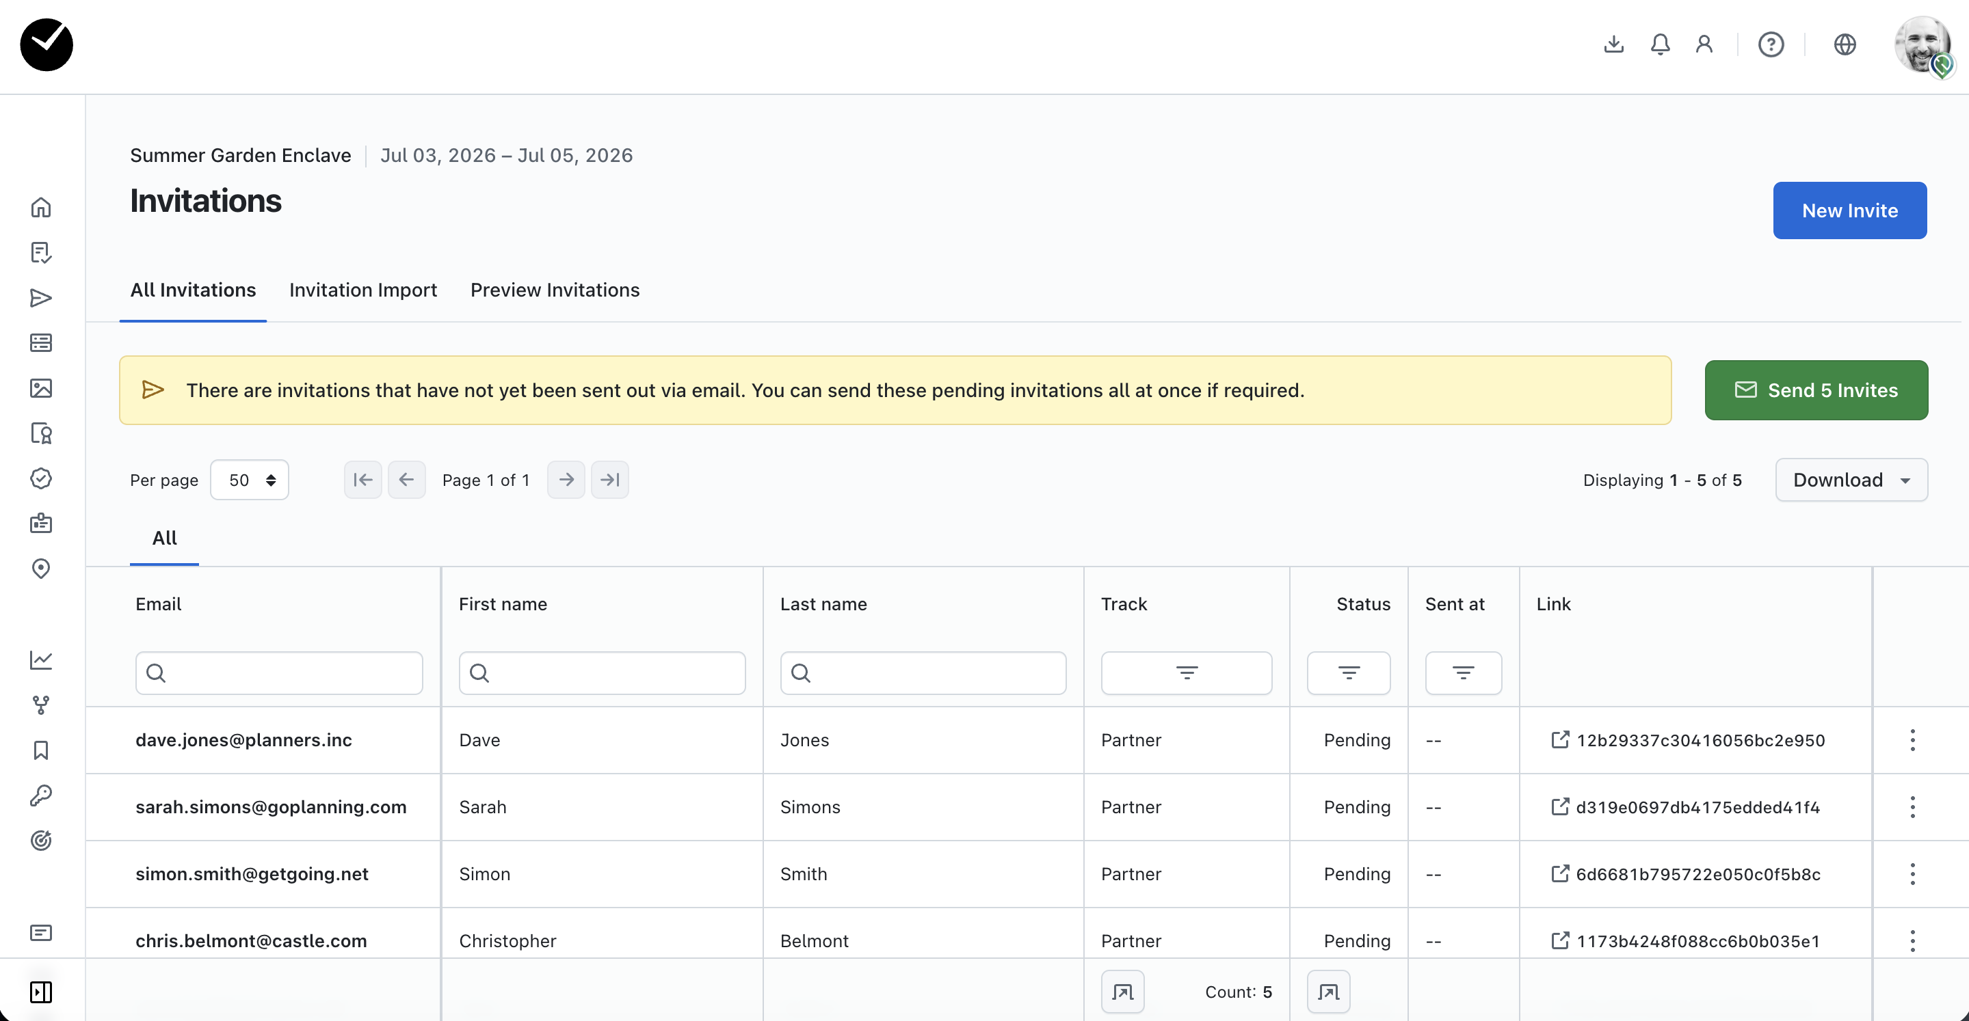Click the key icon in sidebar
This screenshot has width=1969, height=1021.
[40, 795]
